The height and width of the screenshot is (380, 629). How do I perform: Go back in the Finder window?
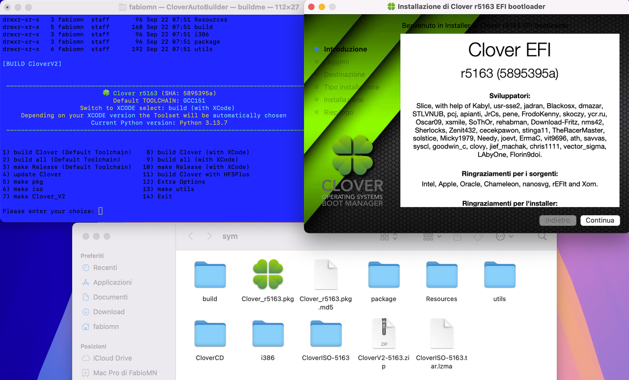(192, 236)
